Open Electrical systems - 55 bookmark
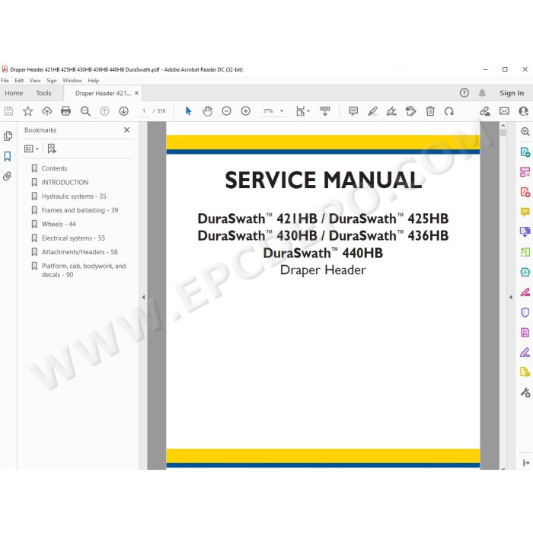Image resolution: width=533 pixels, height=533 pixels. click(x=73, y=238)
